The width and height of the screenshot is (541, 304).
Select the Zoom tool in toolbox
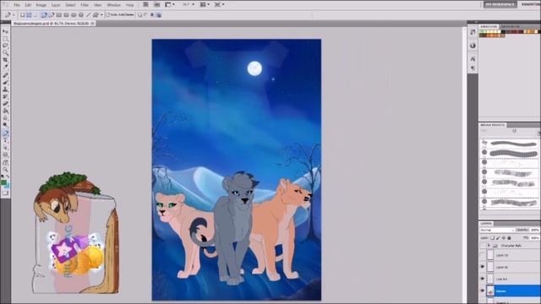pos(5,169)
